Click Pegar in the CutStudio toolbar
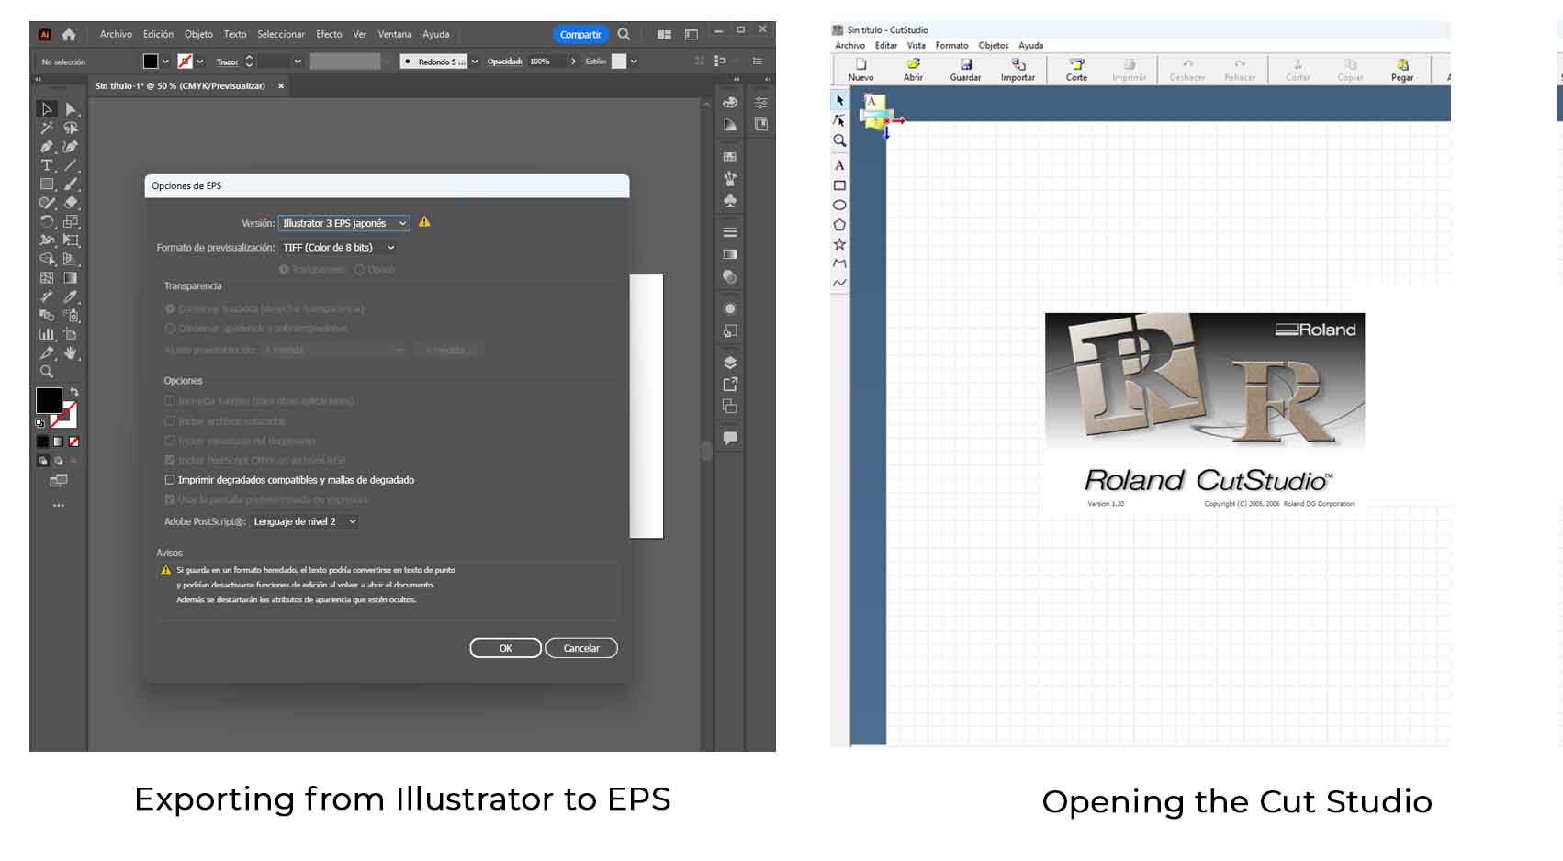Screen dimensions: 1563x861 coord(1402,70)
